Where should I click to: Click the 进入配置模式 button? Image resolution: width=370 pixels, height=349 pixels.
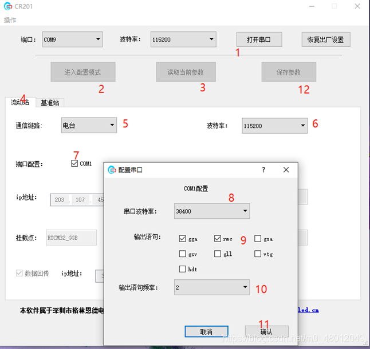pos(83,72)
